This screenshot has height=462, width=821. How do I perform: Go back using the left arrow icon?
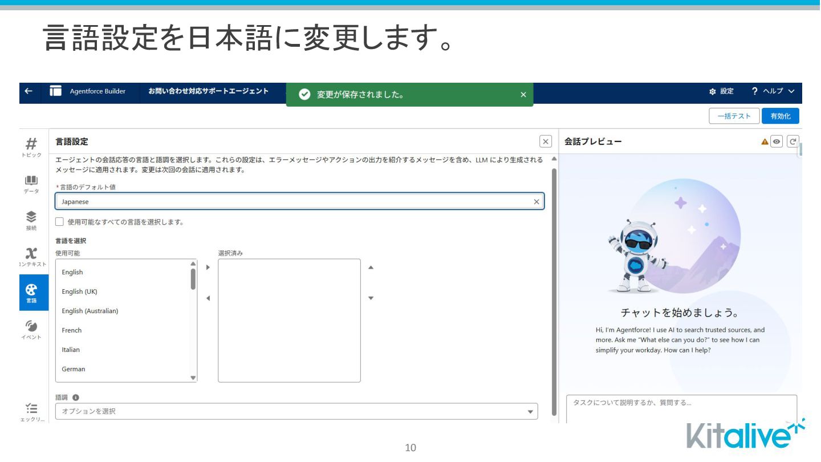[x=29, y=91]
